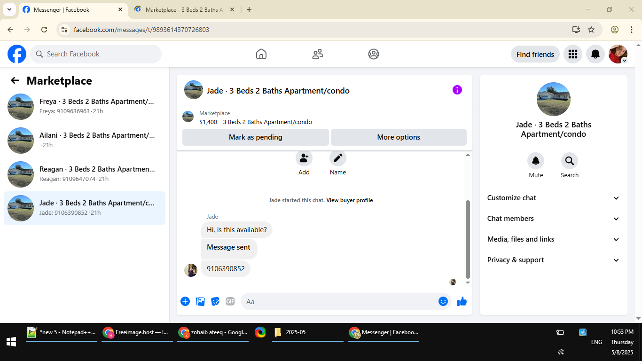Go back with Chrome's back arrow
This screenshot has height=361, width=642.
point(10,30)
